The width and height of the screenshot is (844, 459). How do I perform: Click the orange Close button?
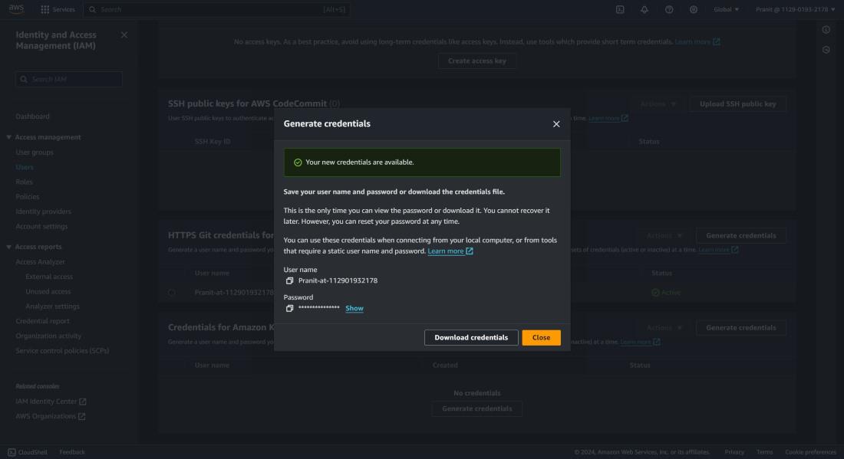[541, 337]
